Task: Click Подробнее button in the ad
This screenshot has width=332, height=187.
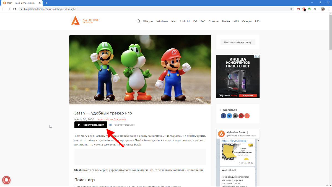Action: click(248, 95)
